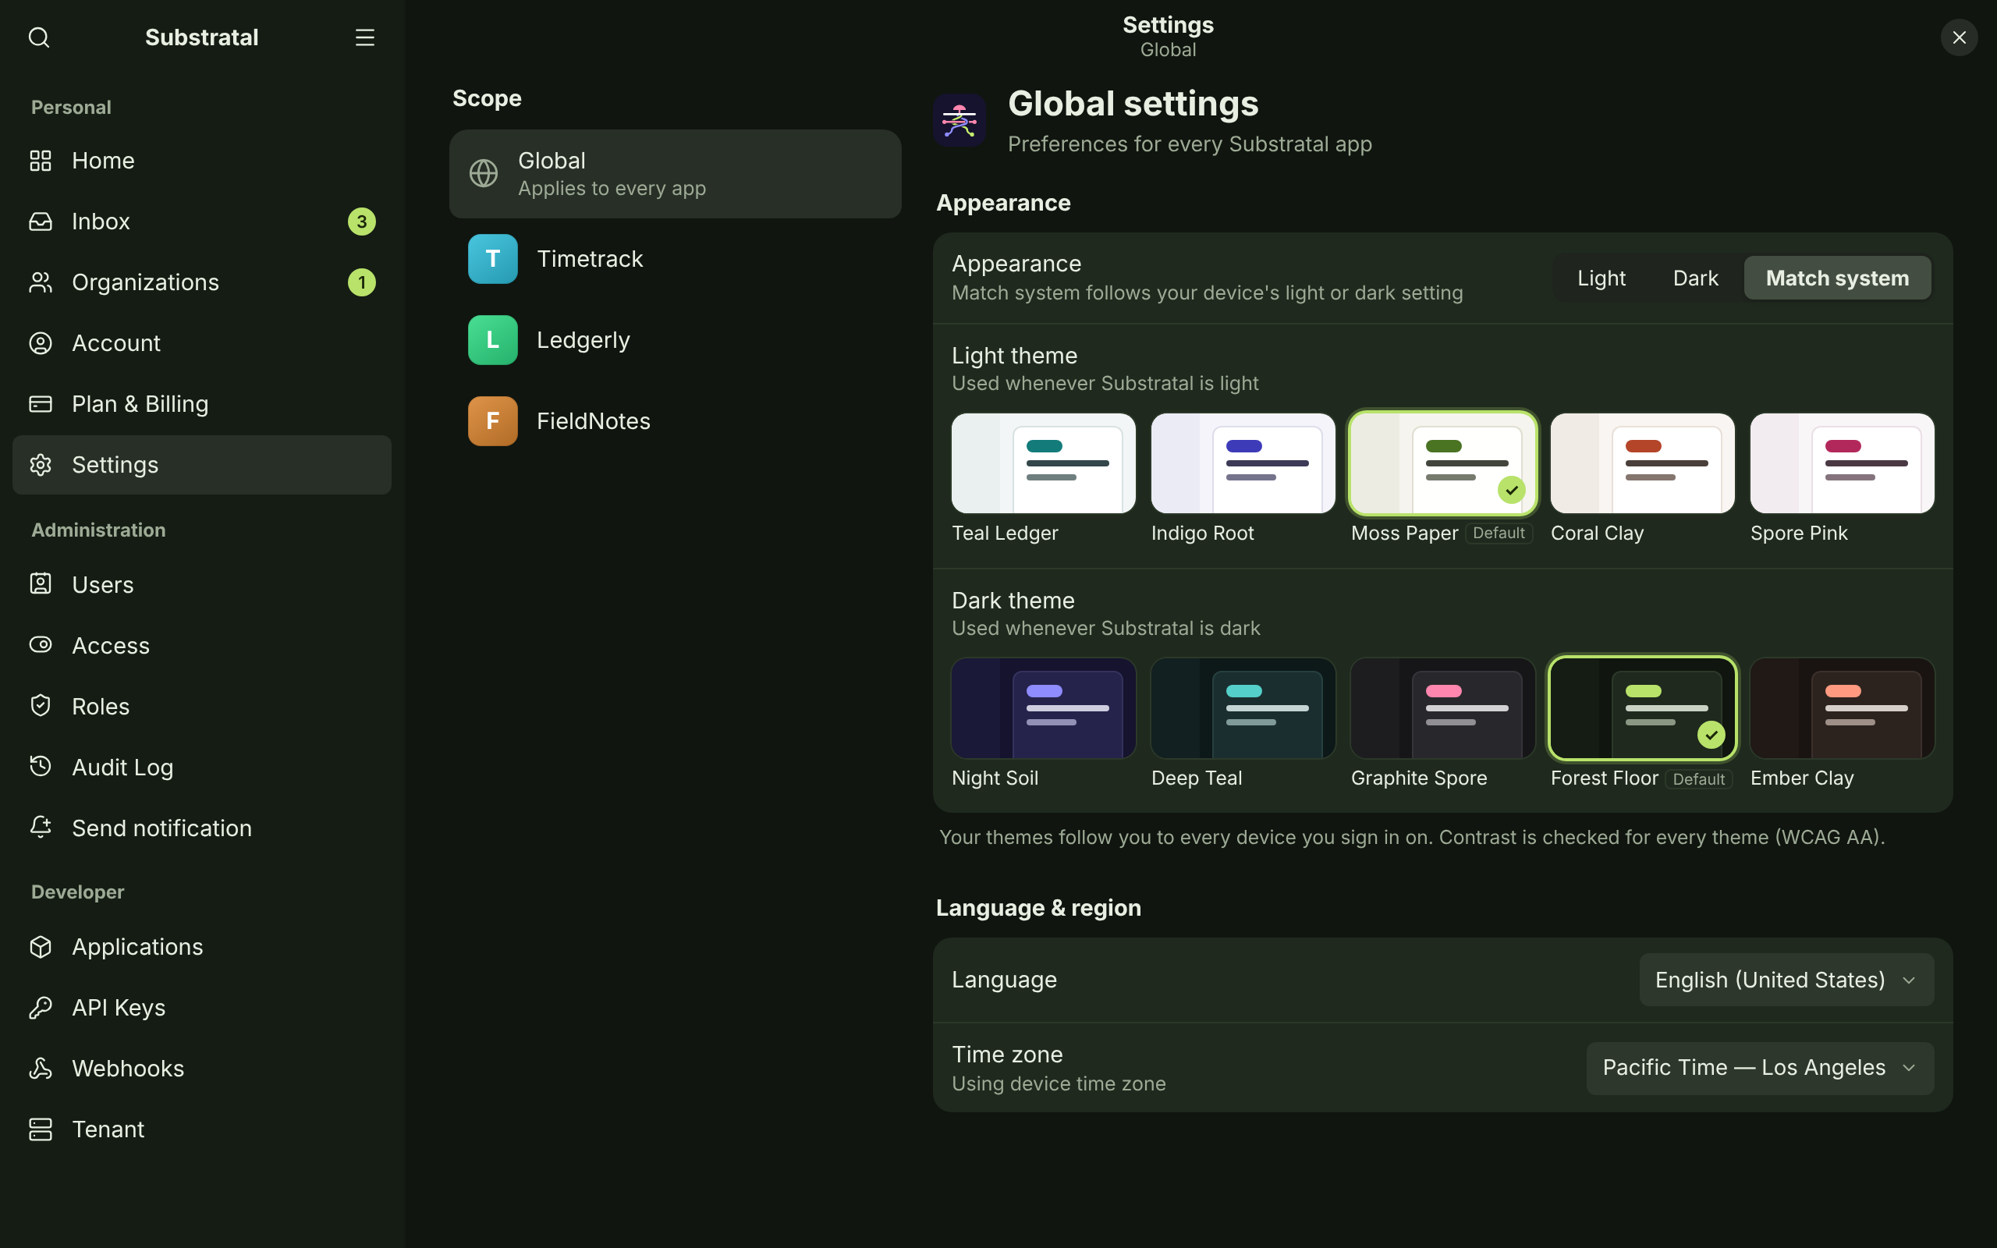
Task: Click the API Keys key icon
Action: (41, 1008)
